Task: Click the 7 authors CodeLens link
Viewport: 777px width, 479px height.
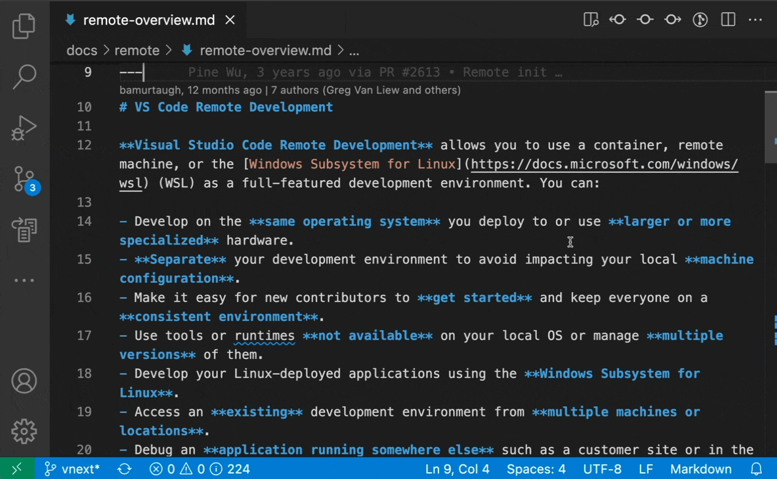Action: pyautogui.click(x=366, y=90)
